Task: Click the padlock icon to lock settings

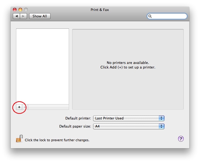Action: [x=19, y=139]
